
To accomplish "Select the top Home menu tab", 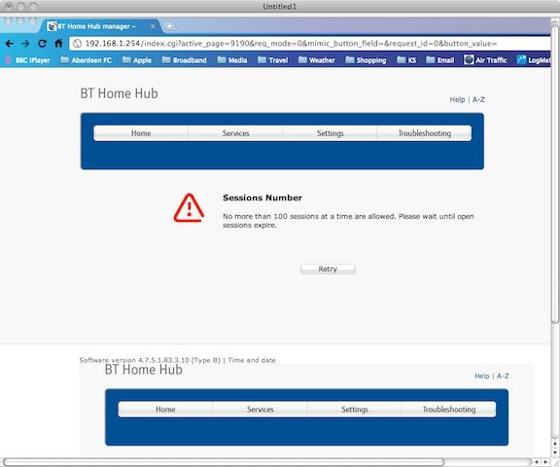I will pyautogui.click(x=141, y=133).
